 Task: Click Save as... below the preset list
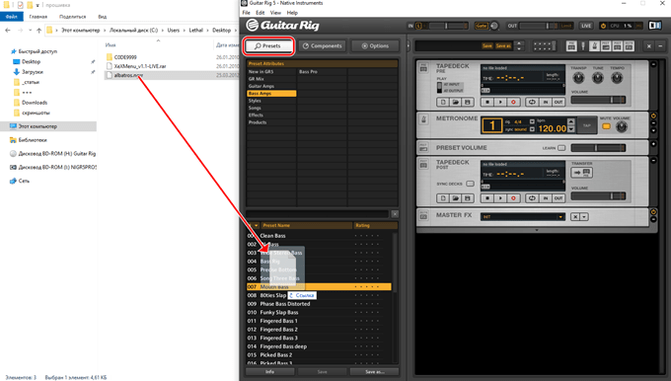point(374,371)
